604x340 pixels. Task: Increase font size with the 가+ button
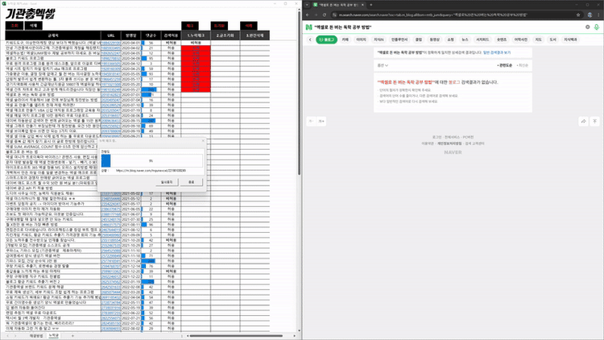tap(321, 121)
